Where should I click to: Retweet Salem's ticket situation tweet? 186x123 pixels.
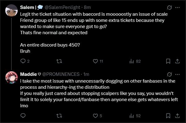(59, 61)
